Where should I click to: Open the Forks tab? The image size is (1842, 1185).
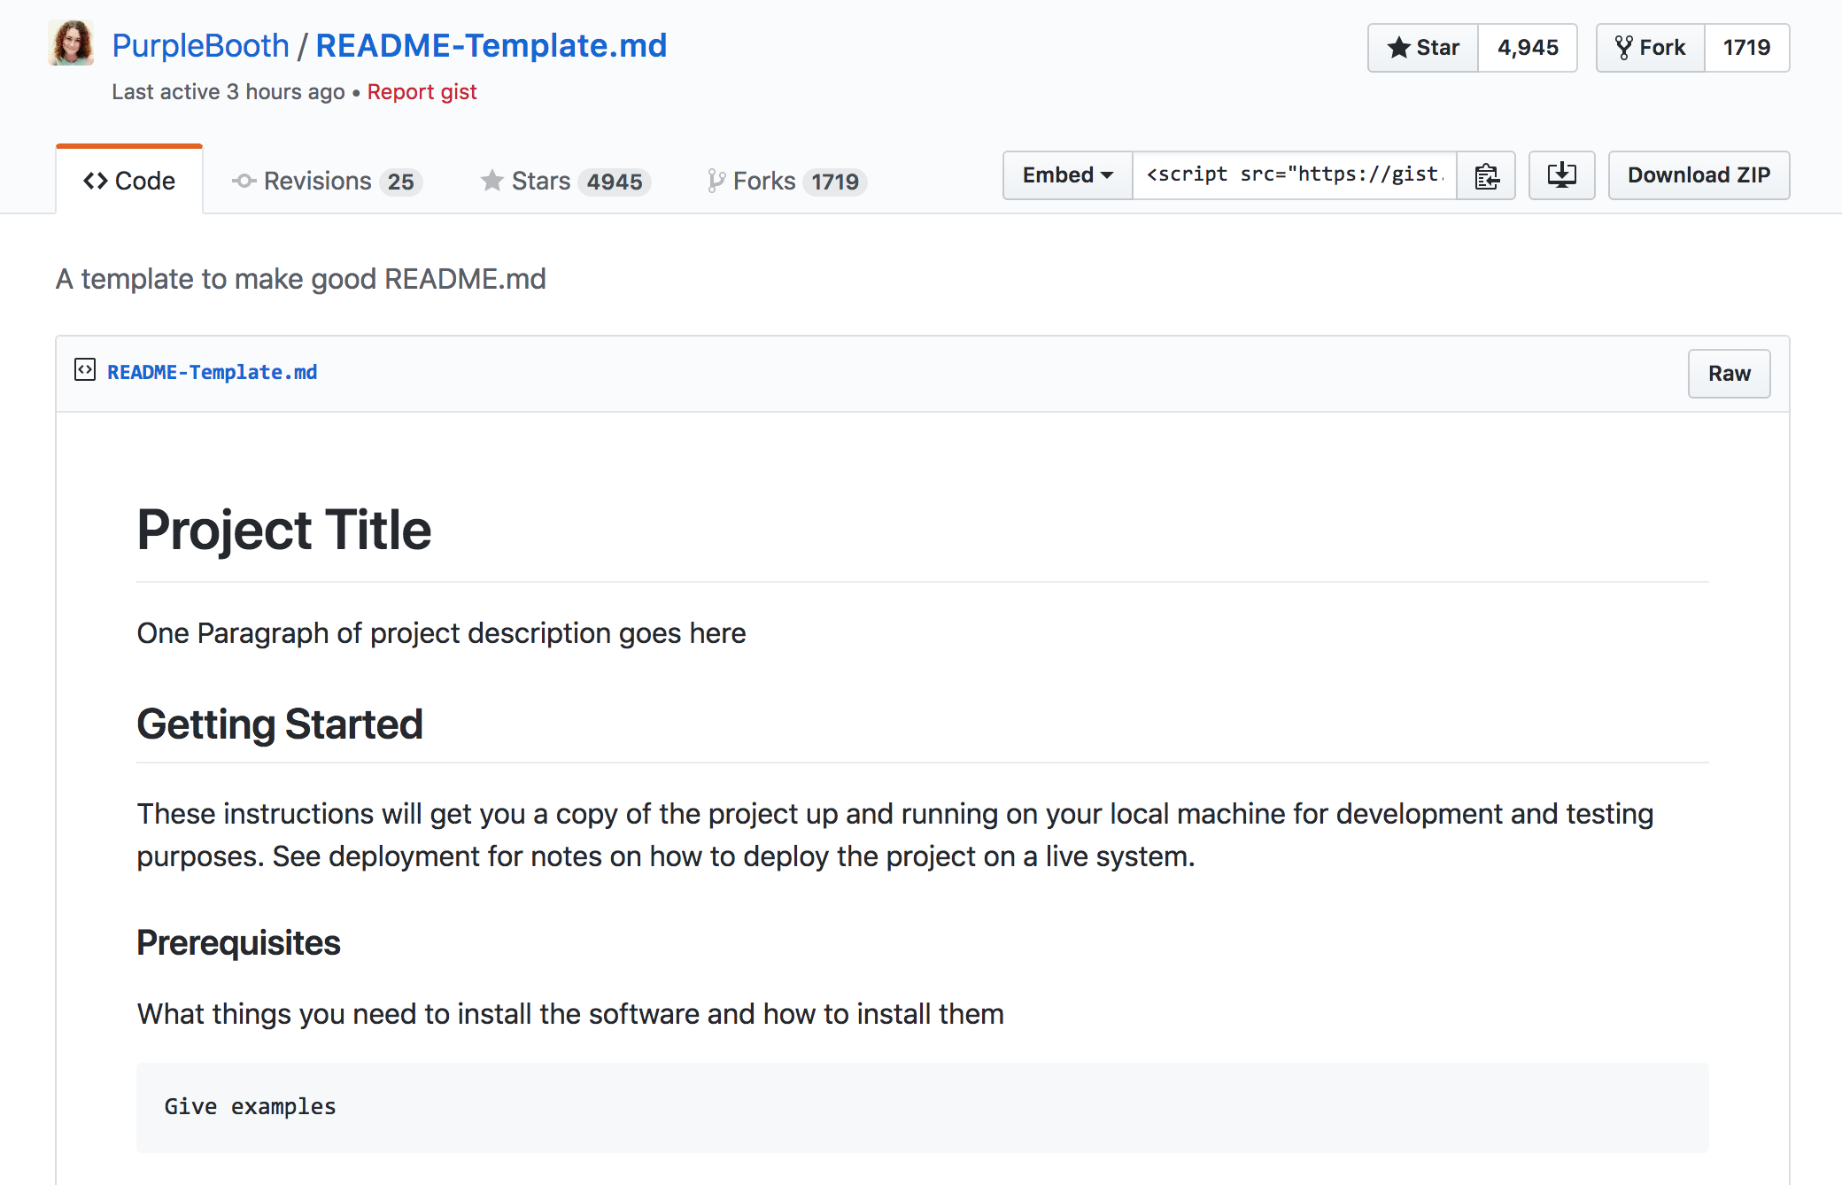(x=786, y=182)
